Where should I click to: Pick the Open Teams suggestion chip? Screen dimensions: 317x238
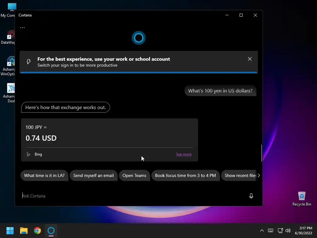(x=134, y=175)
